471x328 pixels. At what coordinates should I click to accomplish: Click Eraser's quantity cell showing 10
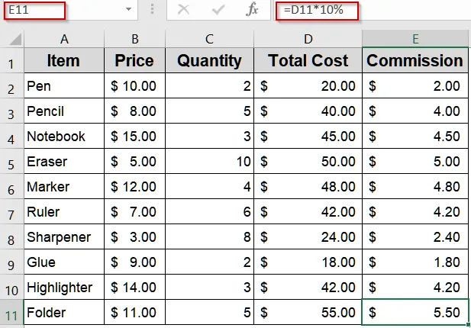(209, 162)
